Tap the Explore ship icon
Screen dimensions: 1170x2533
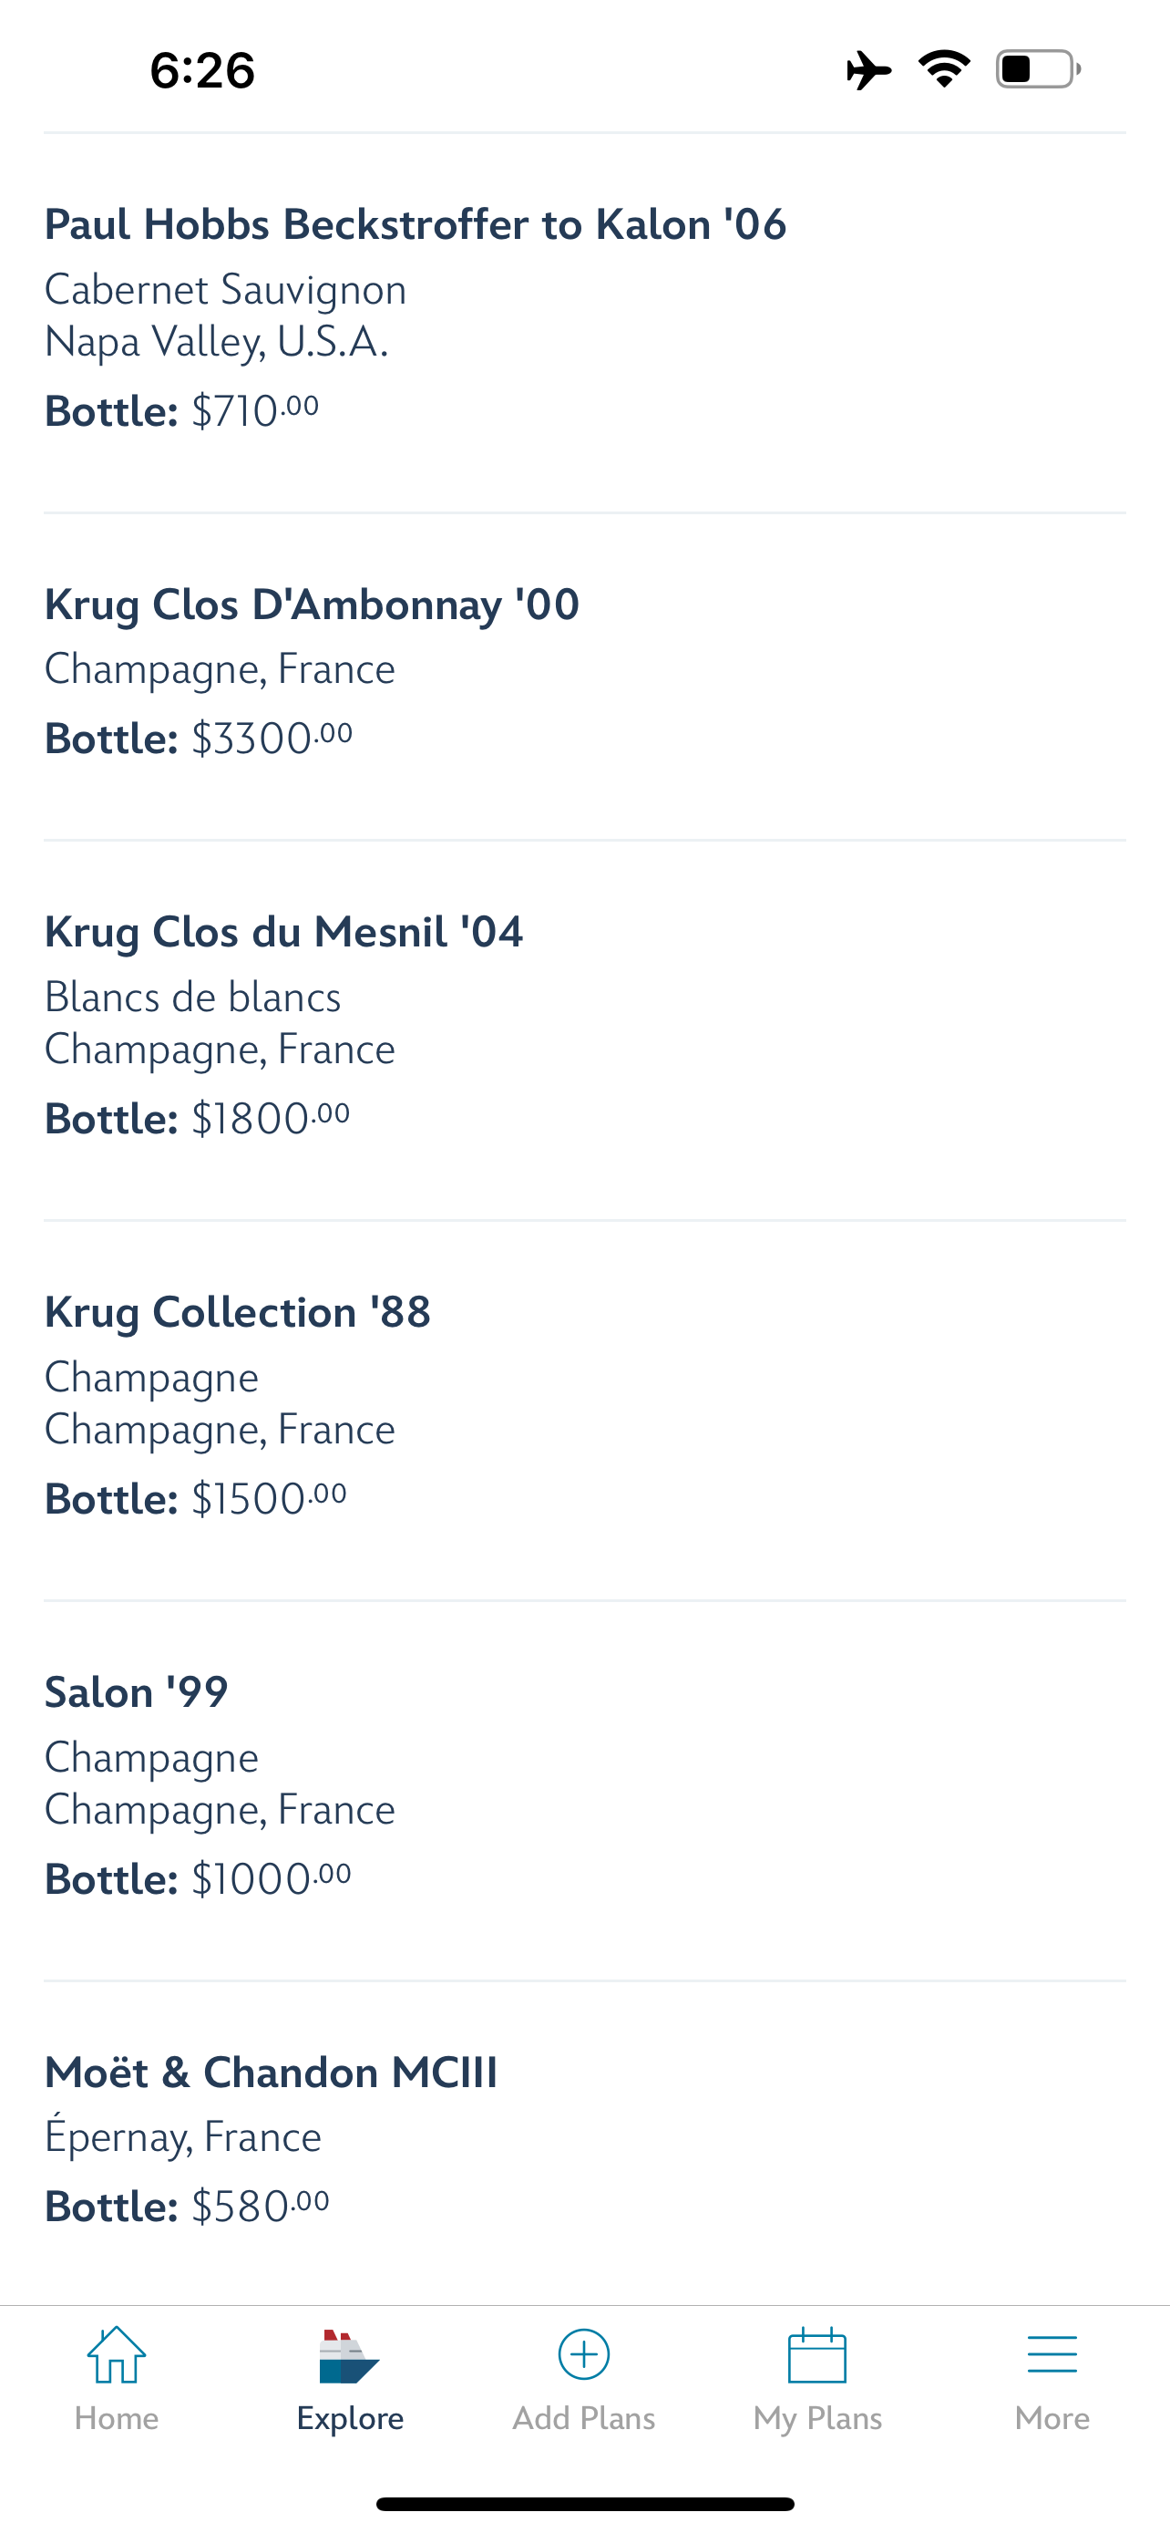point(349,2356)
